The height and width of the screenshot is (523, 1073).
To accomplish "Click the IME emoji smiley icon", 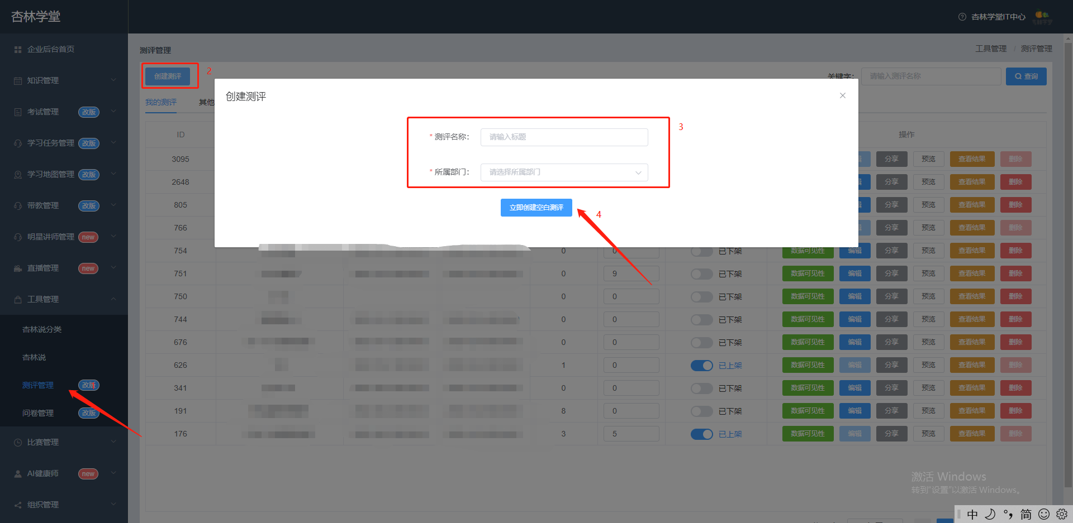I will point(1044,514).
